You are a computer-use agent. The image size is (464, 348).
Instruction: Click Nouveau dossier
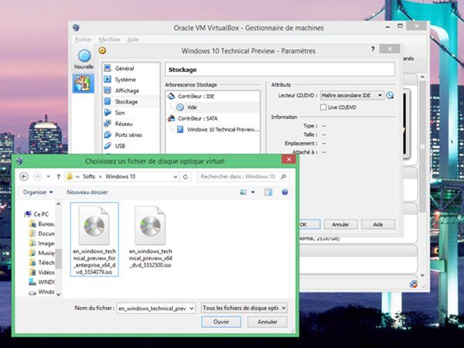click(87, 193)
